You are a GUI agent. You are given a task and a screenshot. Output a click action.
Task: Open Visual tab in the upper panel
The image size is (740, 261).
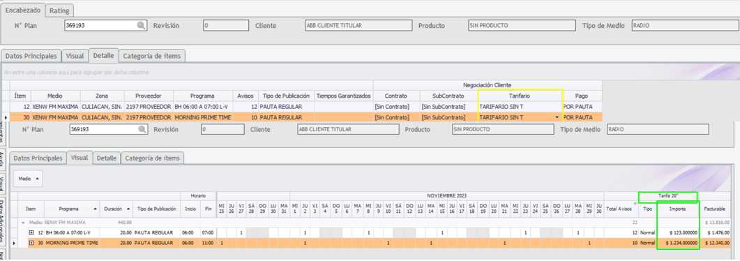pos(75,56)
